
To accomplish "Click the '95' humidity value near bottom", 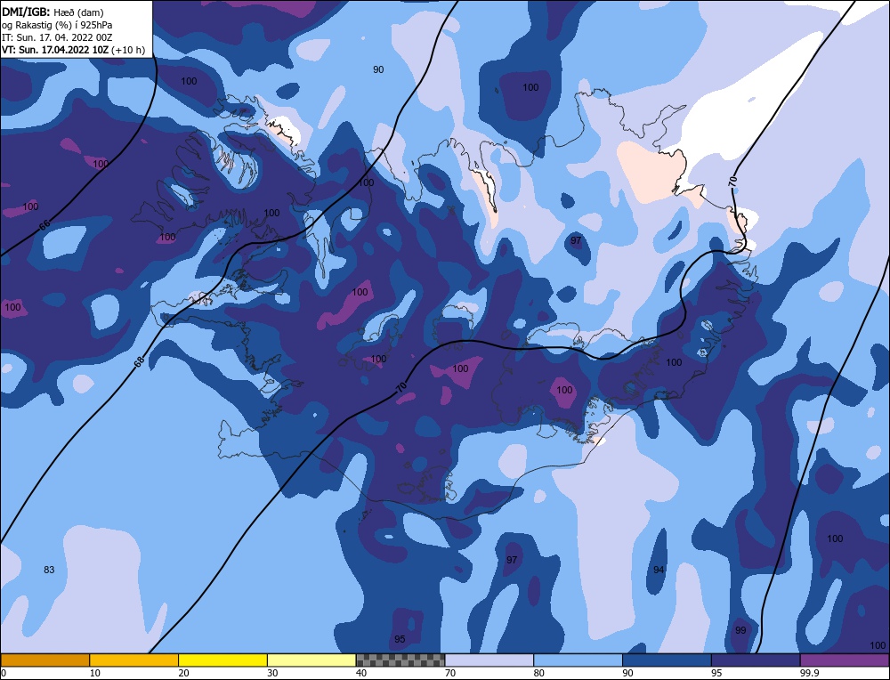I will tap(400, 639).
